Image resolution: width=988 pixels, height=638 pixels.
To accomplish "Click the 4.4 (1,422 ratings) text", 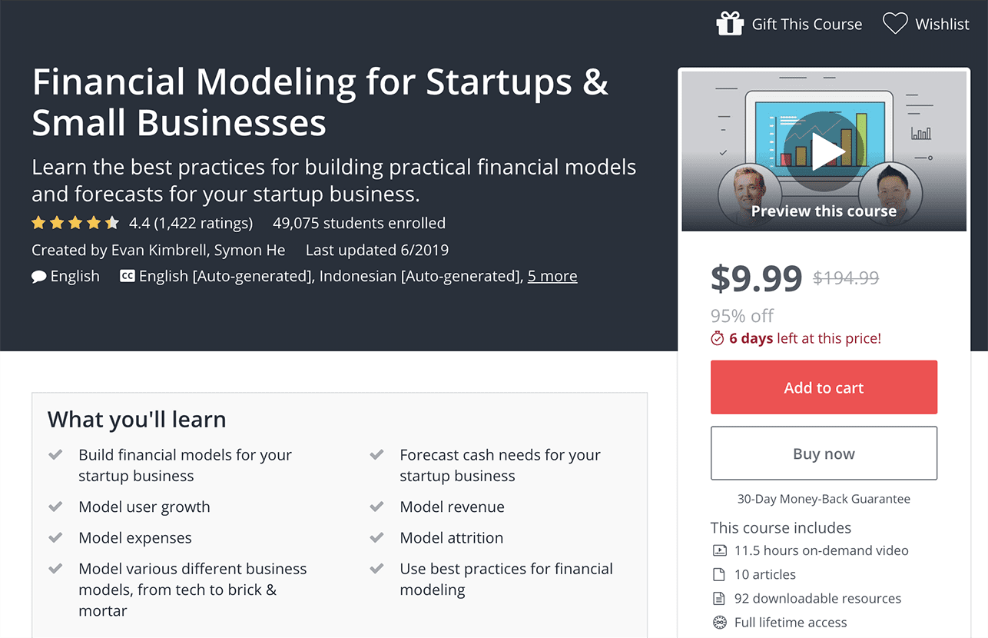I will [x=191, y=223].
